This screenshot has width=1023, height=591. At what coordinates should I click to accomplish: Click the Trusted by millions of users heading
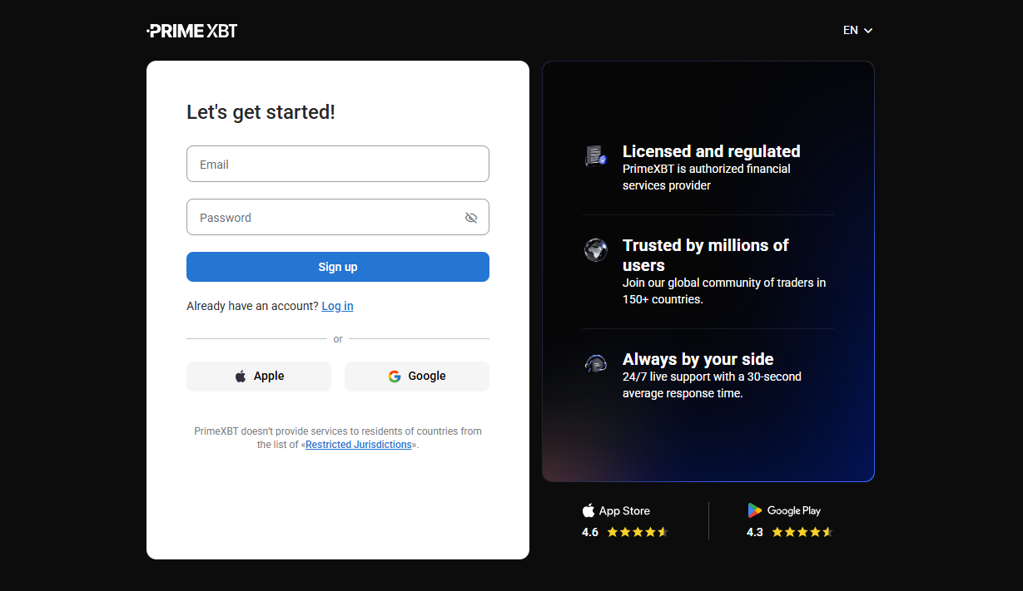pyautogui.click(x=706, y=255)
